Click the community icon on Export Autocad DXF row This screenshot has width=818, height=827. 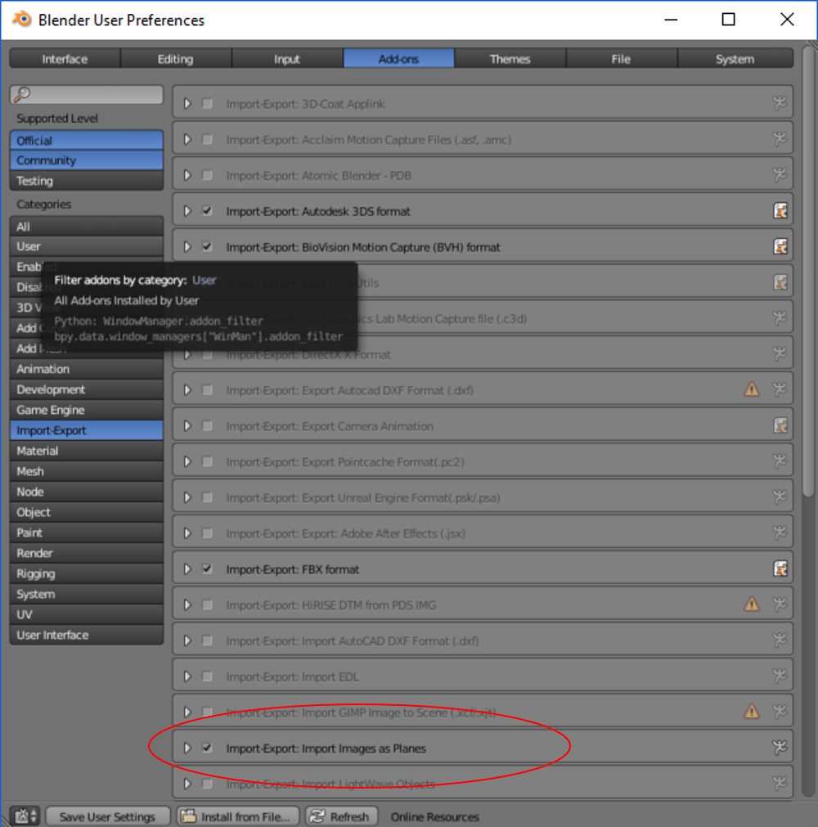pos(780,389)
